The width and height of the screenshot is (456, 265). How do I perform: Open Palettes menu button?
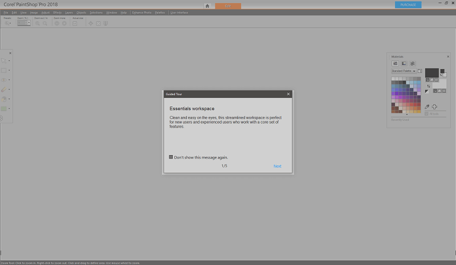pyautogui.click(x=160, y=13)
